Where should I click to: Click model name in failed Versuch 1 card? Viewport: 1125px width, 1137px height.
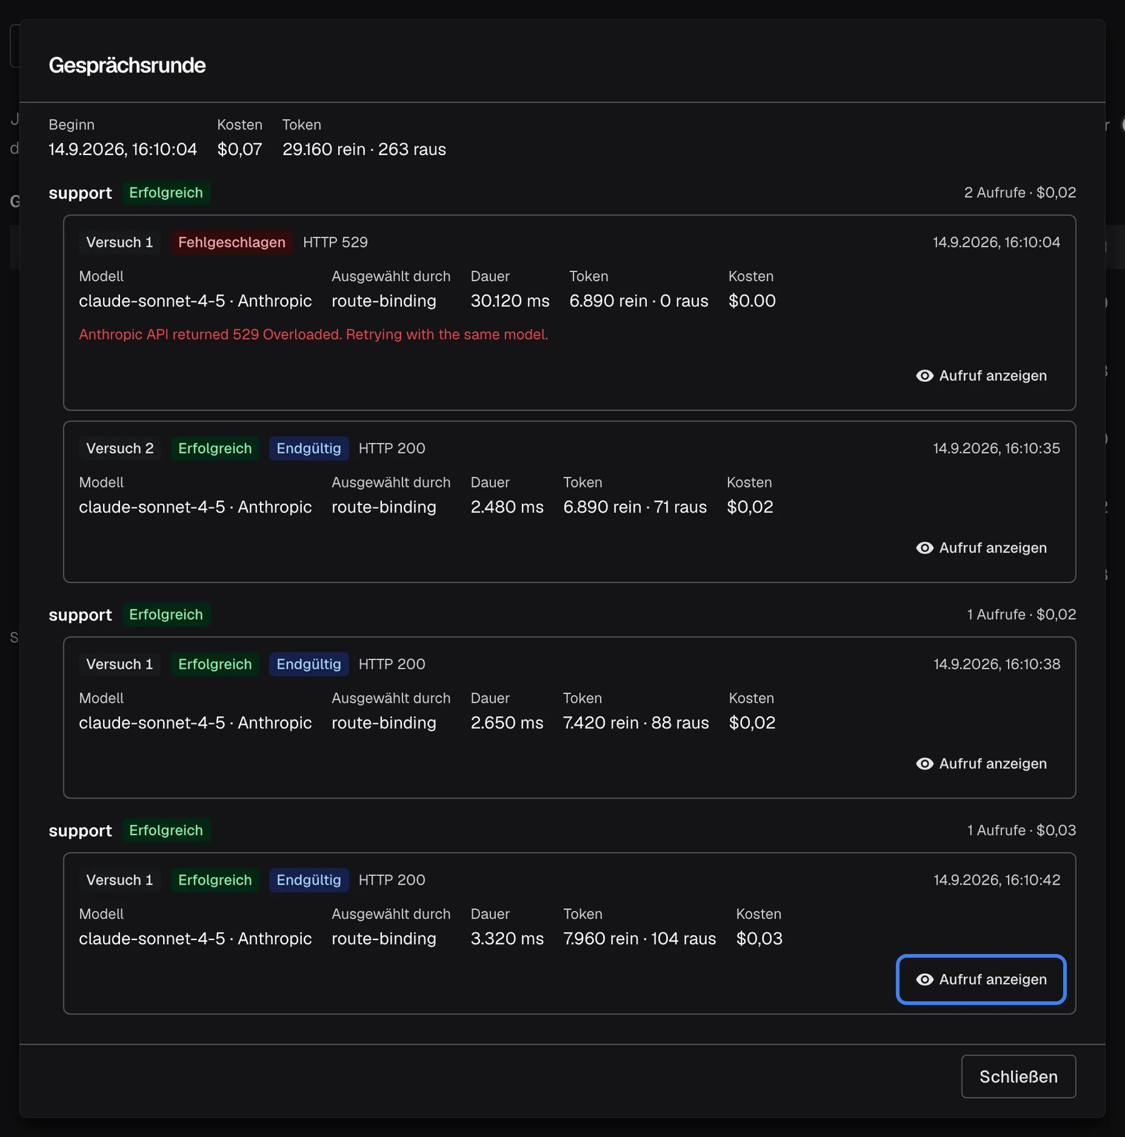(x=195, y=301)
